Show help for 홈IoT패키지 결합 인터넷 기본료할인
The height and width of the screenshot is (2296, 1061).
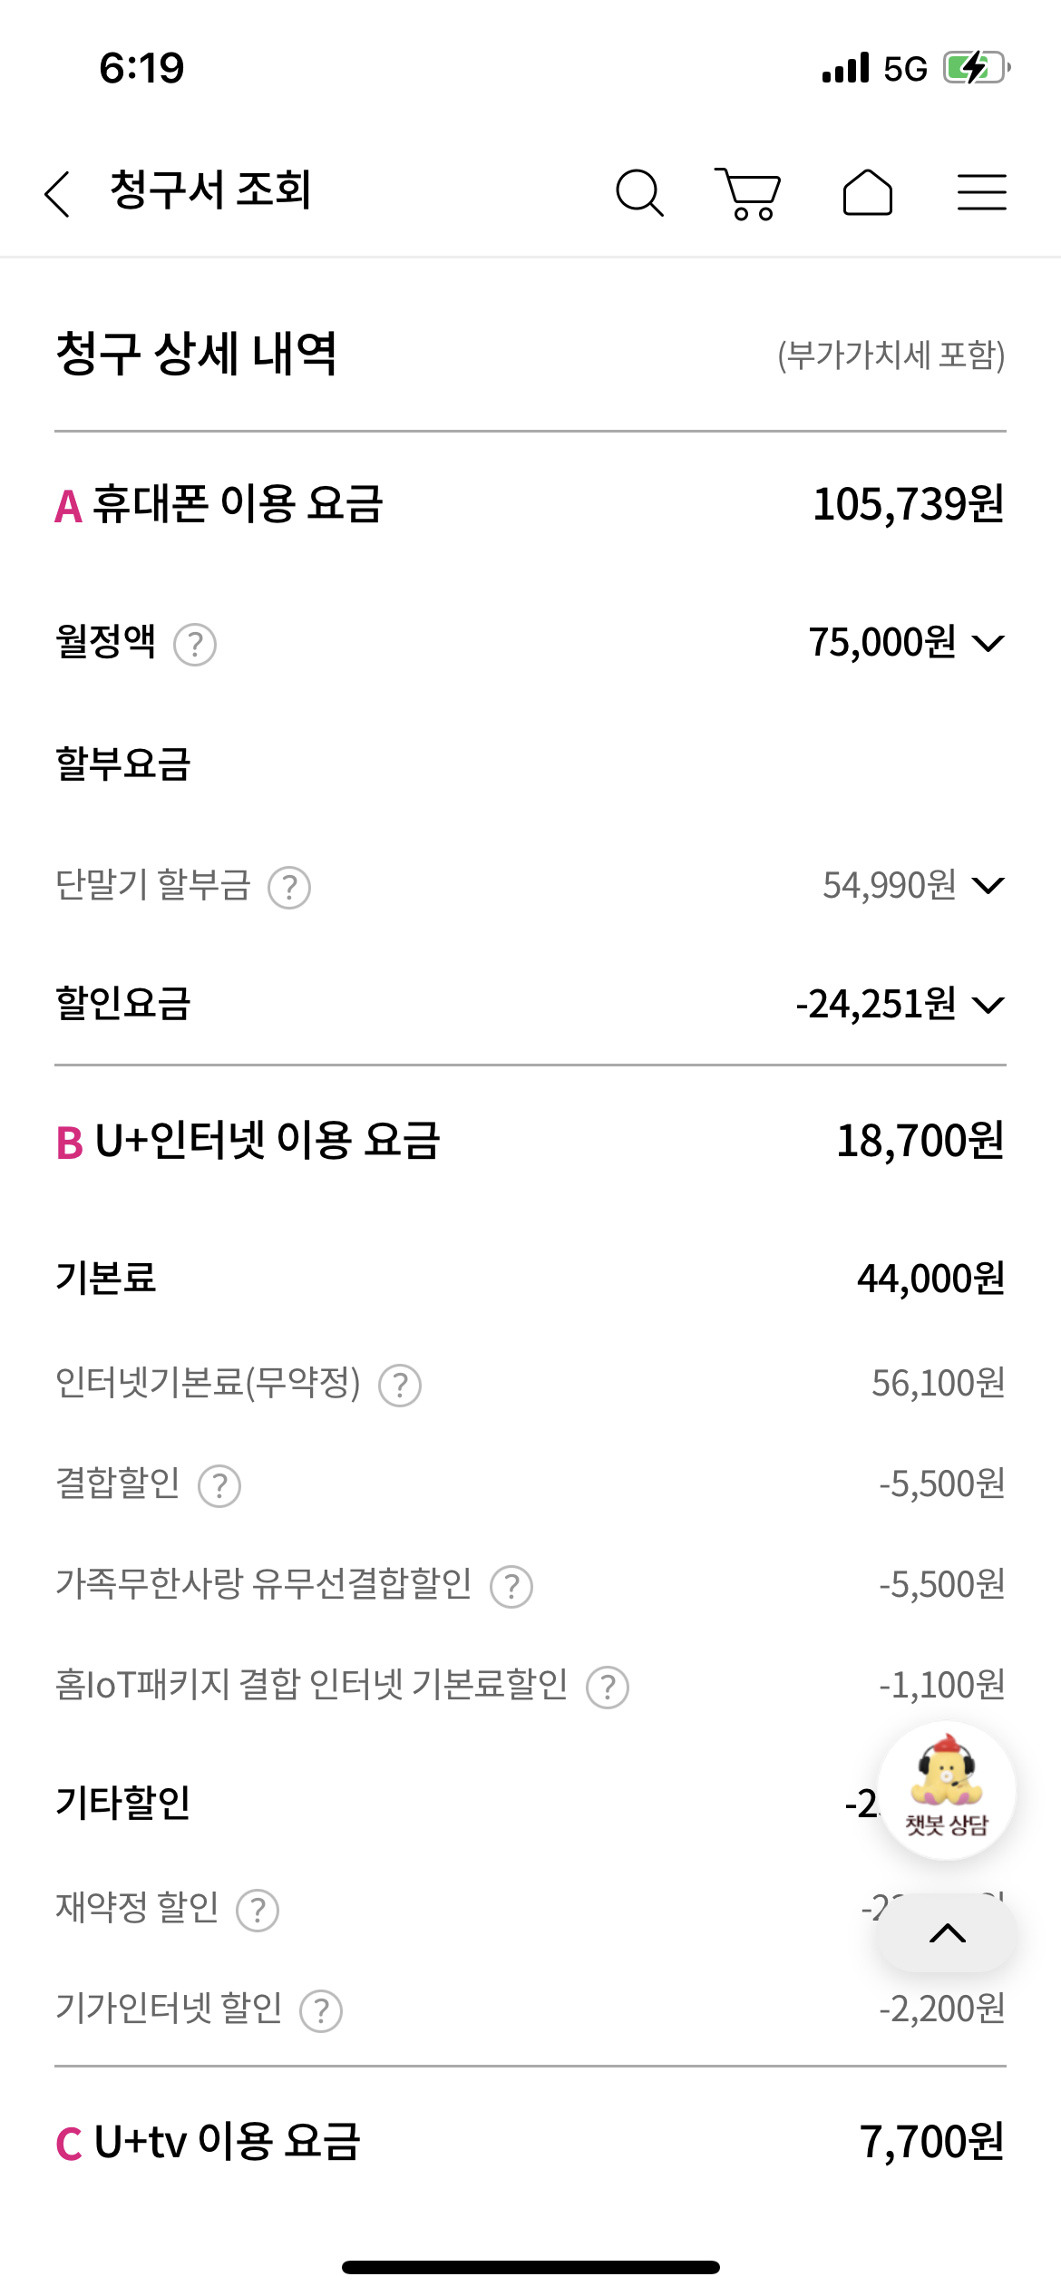[608, 1688]
